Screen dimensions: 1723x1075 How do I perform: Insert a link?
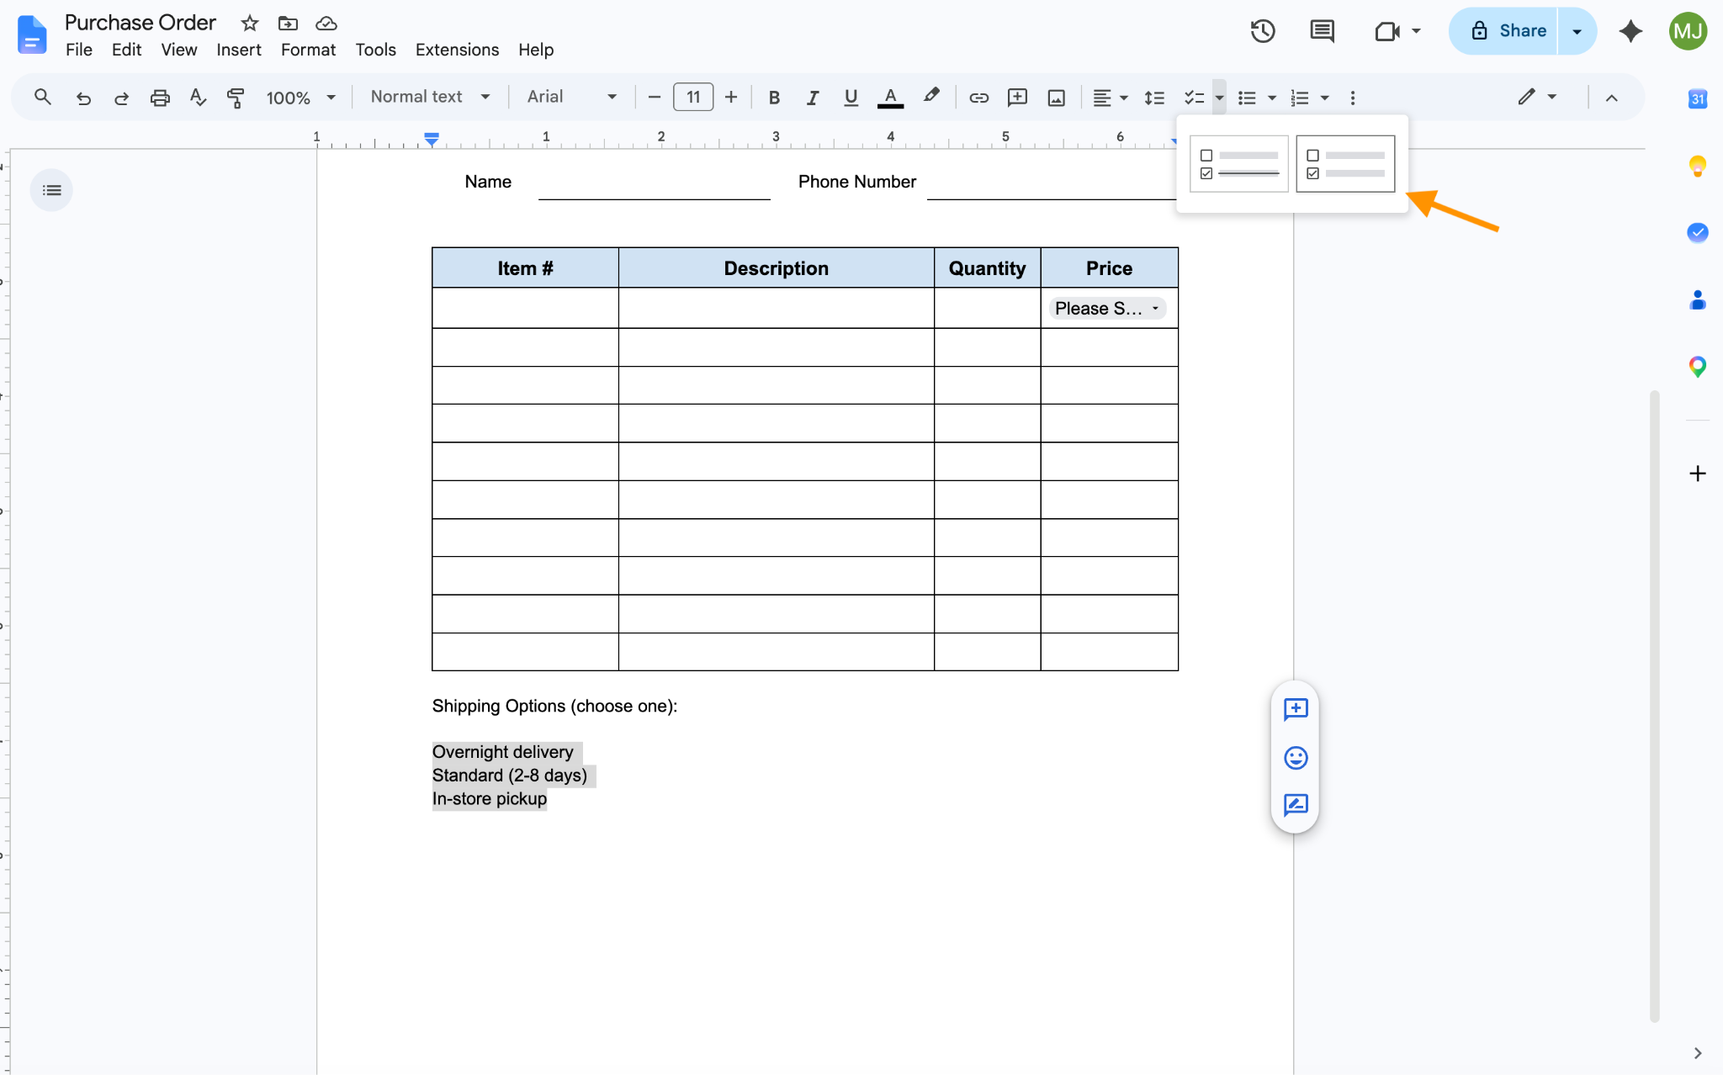[978, 98]
